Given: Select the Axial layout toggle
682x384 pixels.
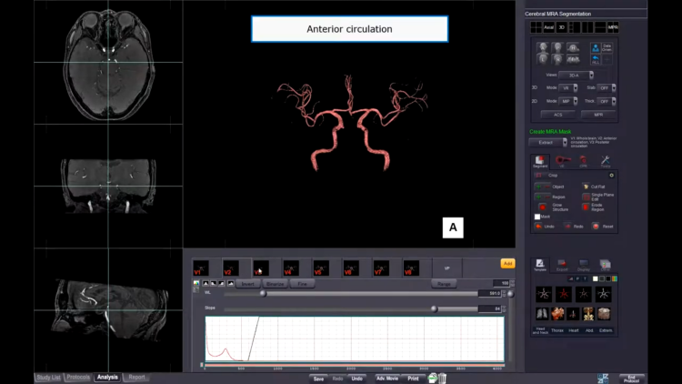Looking at the screenshot, I should (x=549, y=27).
